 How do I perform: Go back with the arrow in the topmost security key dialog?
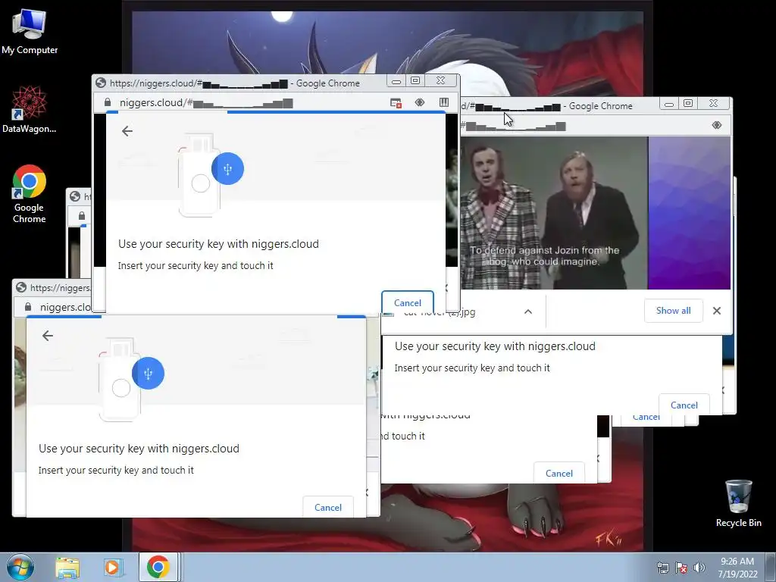[127, 131]
